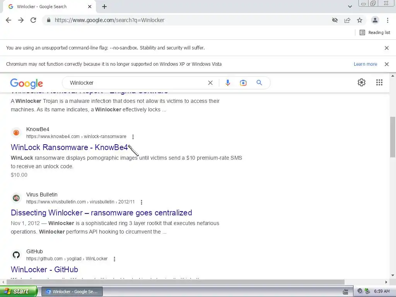
Task: Open on-screen keyboard tray icon
Action: click(x=346, y=292)
